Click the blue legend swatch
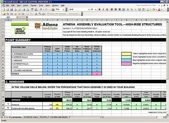This screenshot has height=123, width=169. pos(126,60)
